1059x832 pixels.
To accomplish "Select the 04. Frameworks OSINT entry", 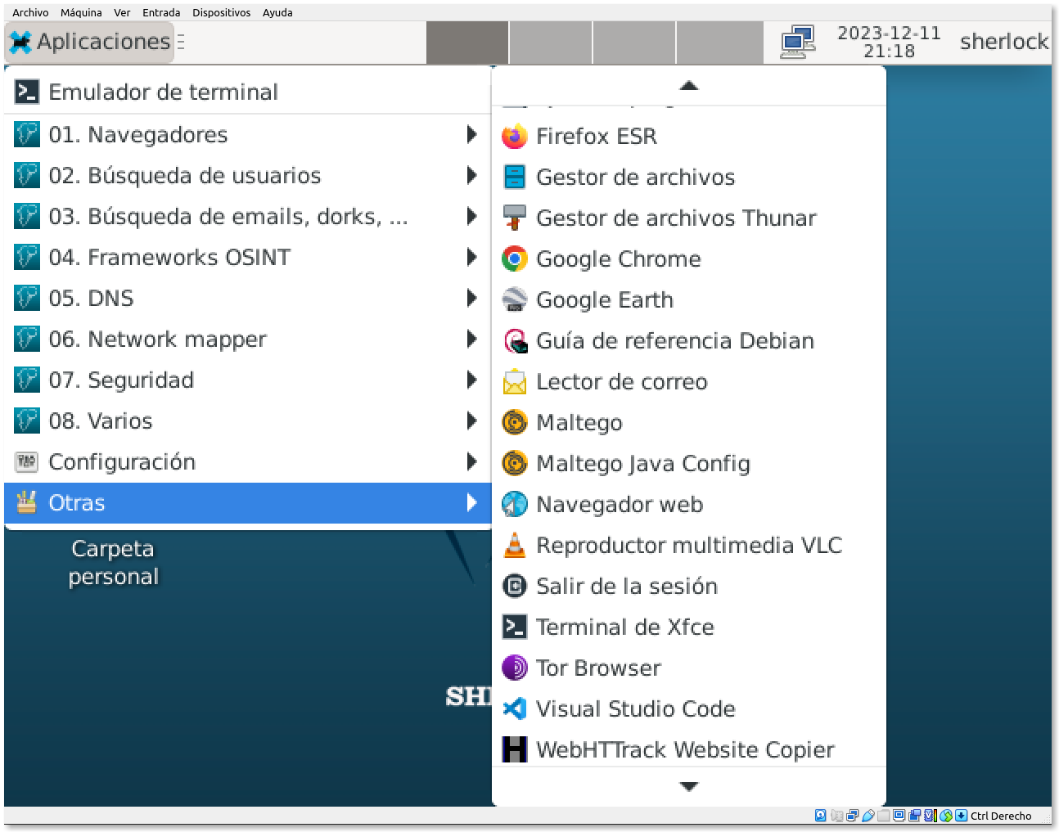I will point(247,257).
